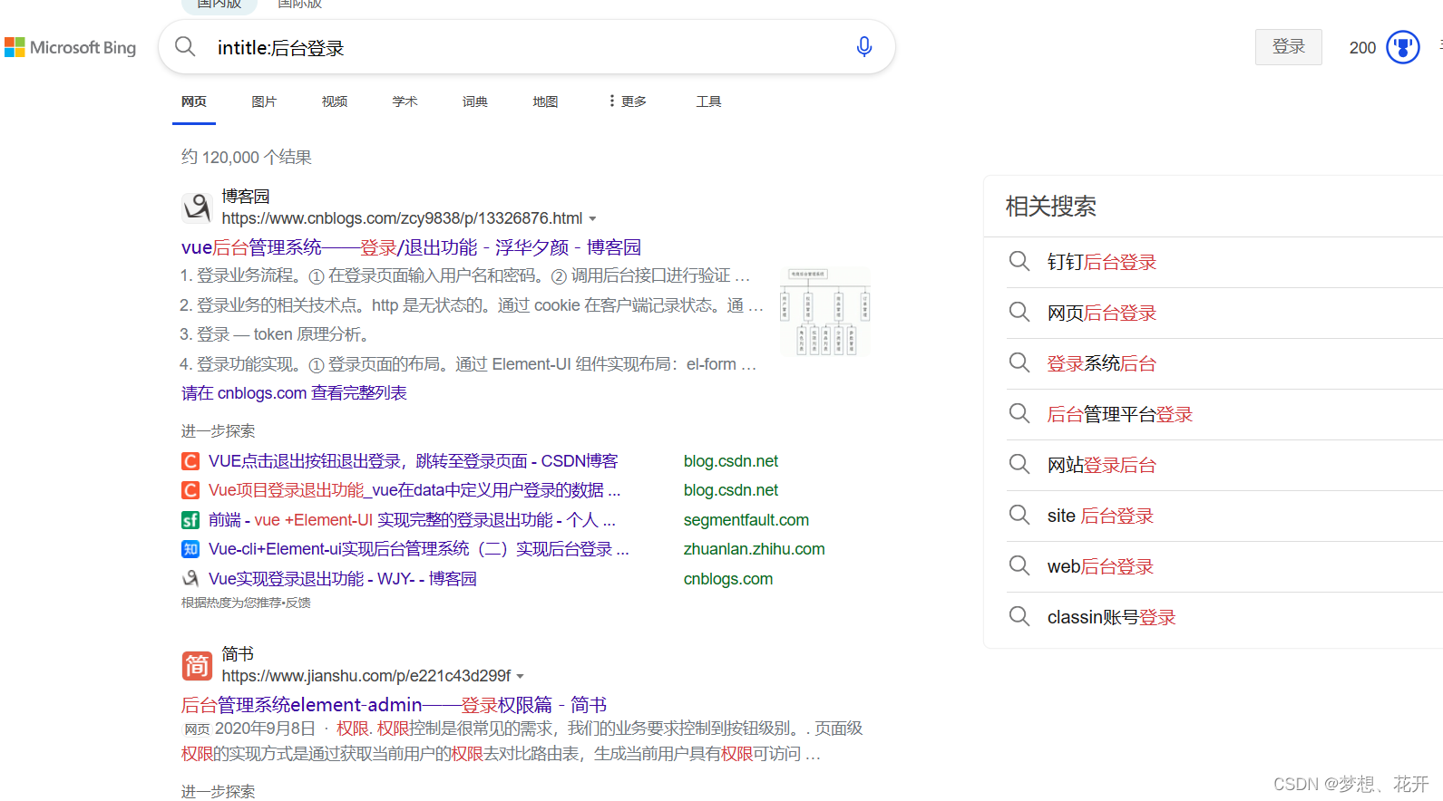Expand dropdown arrow after jianshu URL

click(521, 677)
